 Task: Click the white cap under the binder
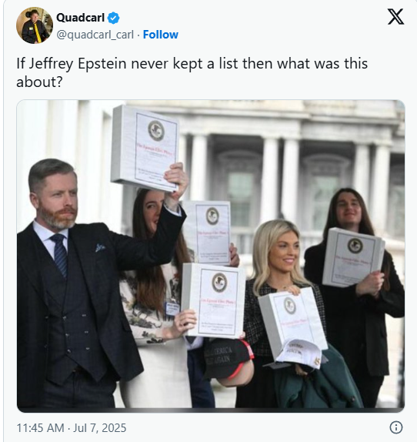click(300, 354)
